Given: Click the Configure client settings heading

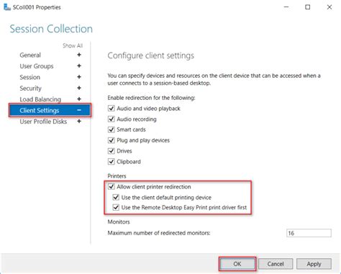Looking at the screenshot, I should pyautogui.click(x=151, y=55).
